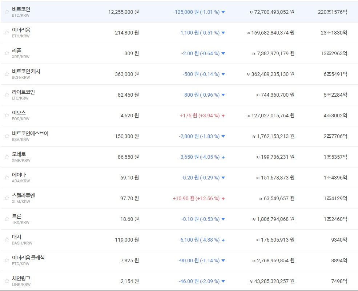Toggle star for Tron TRX/KRW
This screenshot has height=291, width=358.
coord(7,219)
